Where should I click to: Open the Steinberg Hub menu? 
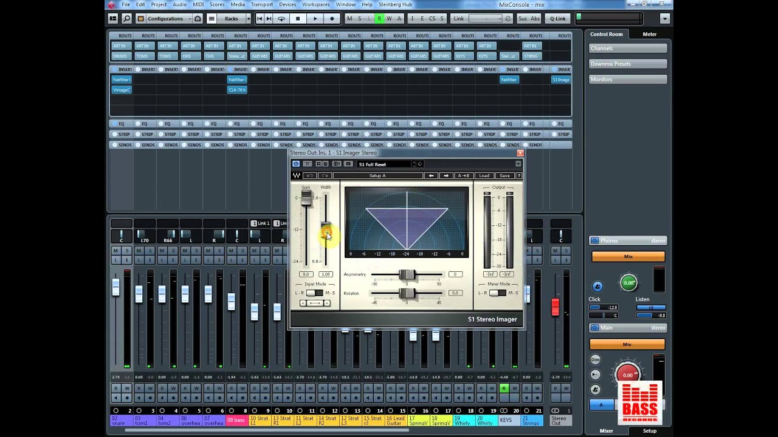coord(395,4)
